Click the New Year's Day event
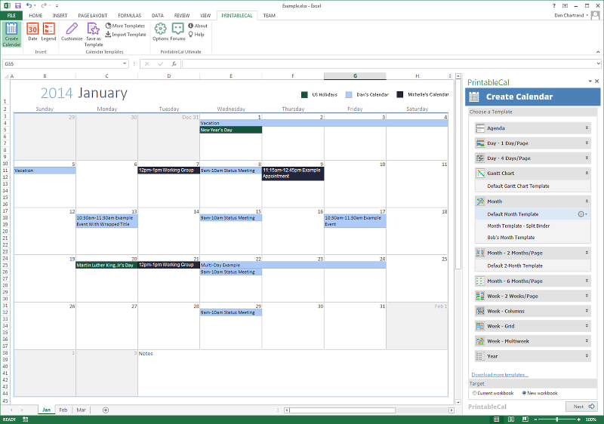The image size is (604, 424). coord(231,130)
